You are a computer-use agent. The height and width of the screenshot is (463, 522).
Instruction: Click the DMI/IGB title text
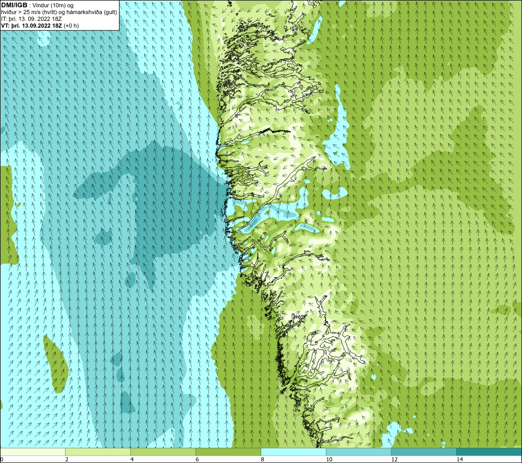(14, 5)
